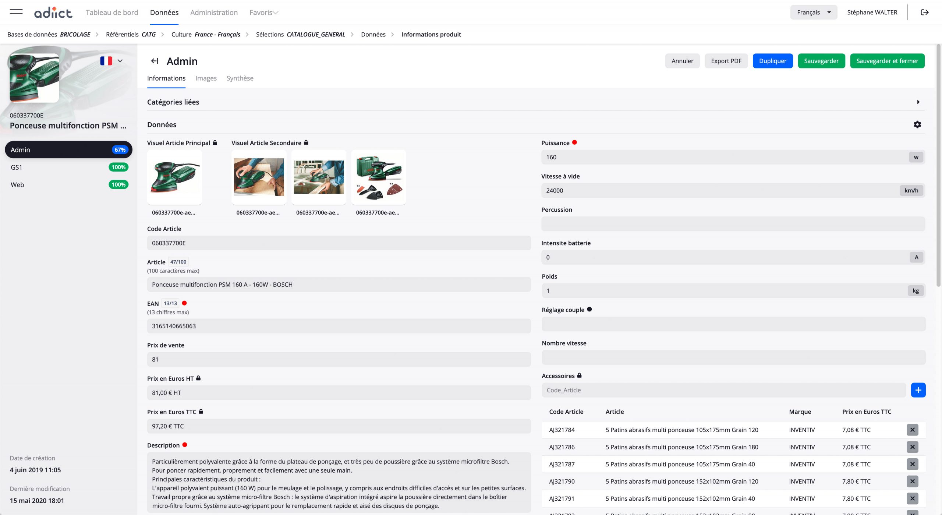This screenshot has height=515, width=942.
Task: Click the Dupliquer button
Action: tap(773, 61)
